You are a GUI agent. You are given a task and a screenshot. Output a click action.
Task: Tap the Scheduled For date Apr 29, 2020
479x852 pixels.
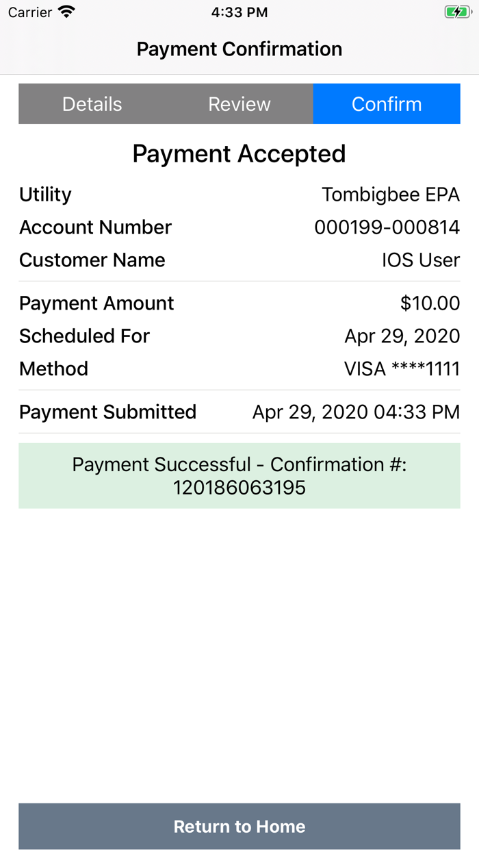click(x=402, y=336)
